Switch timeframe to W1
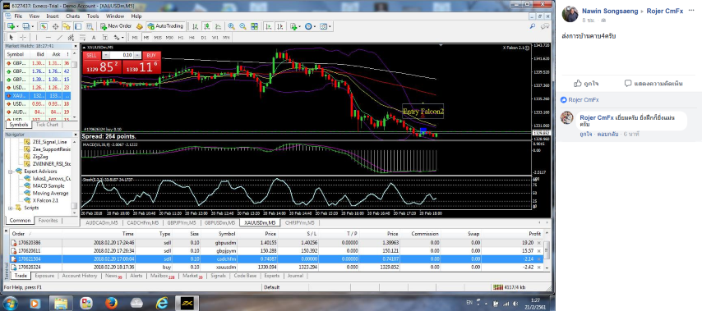 click(215, 38)
